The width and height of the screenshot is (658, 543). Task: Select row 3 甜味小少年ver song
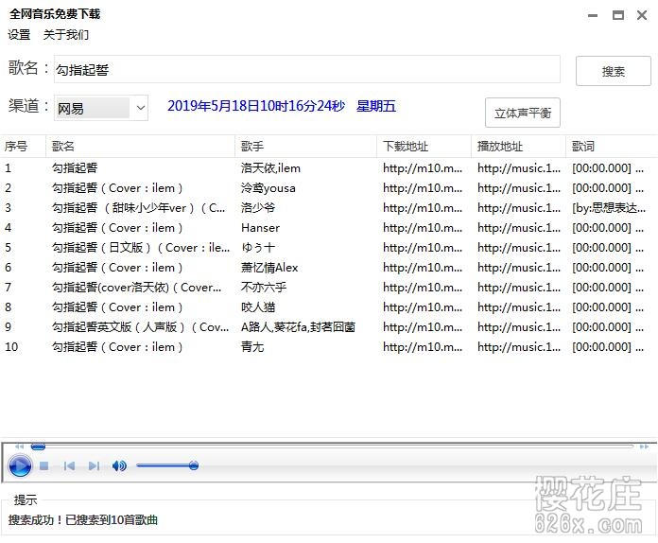[x=329, y=207]
